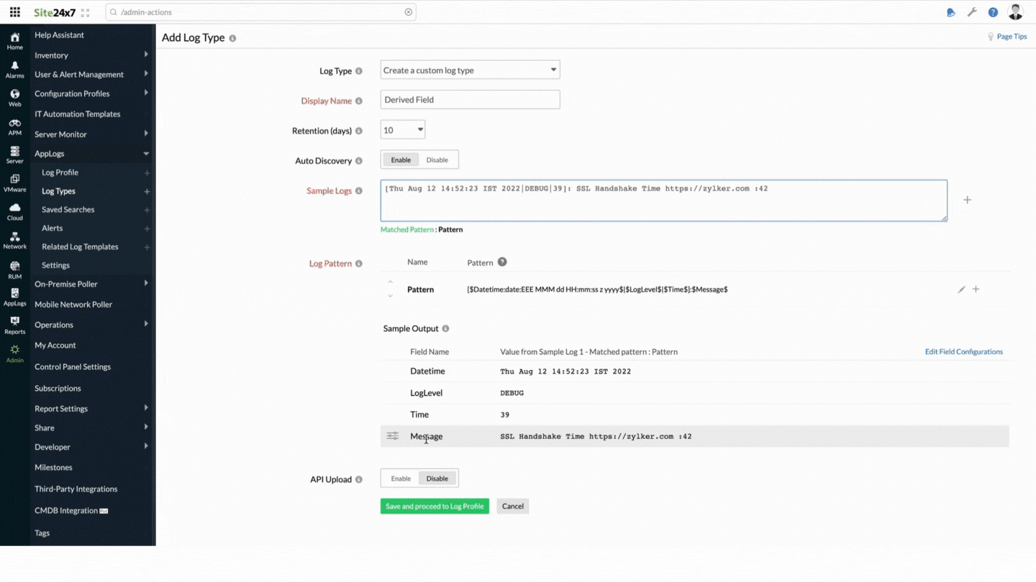Viewport: 1036px width, 582px height.
Task: Click Save and proceed to Log Profile
Action: click(435, 507)
